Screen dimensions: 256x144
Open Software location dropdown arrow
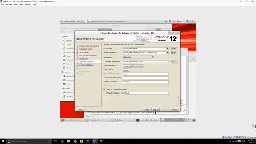coord(168,53)
